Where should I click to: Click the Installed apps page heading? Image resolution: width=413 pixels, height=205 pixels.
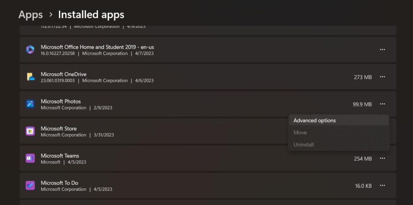(91, 14)
